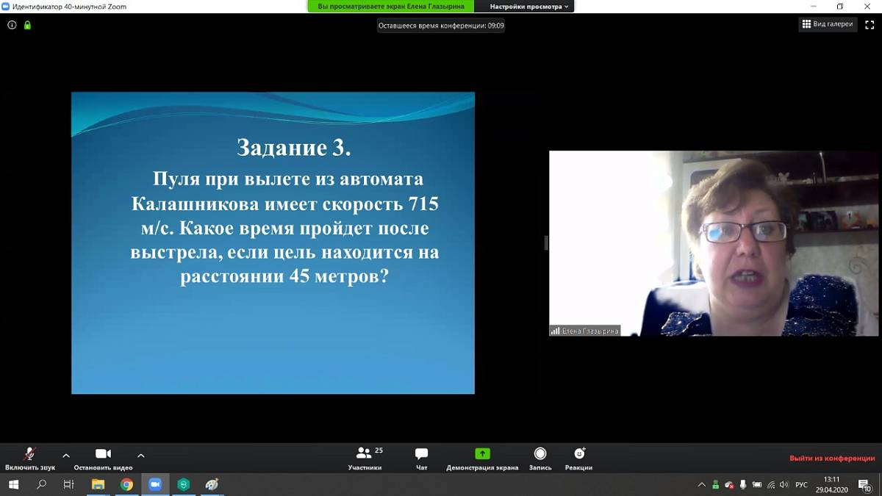Open the green hexagon app on taskbar

click(184, 484)
